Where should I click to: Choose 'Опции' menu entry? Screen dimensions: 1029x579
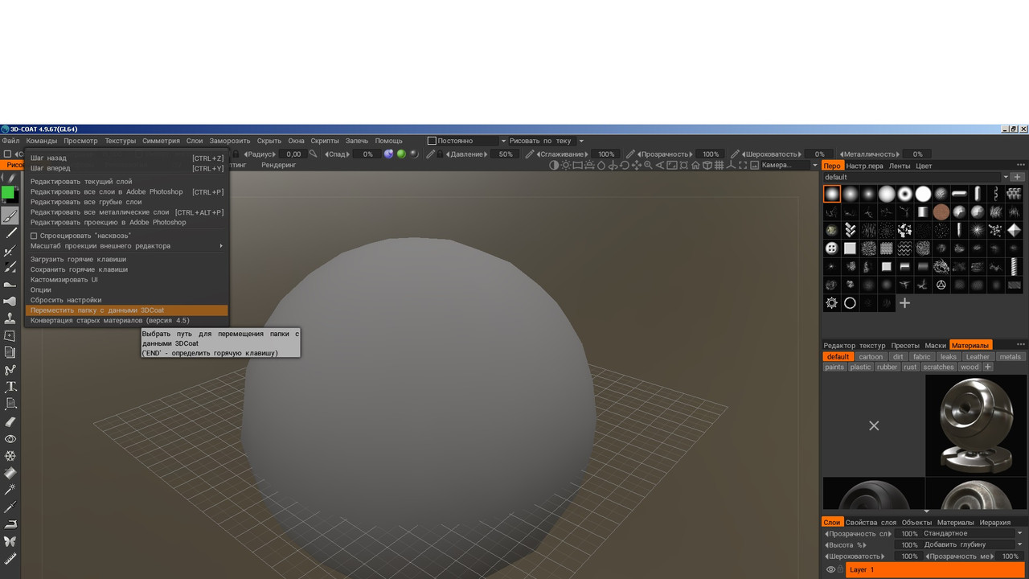point(126,289)
